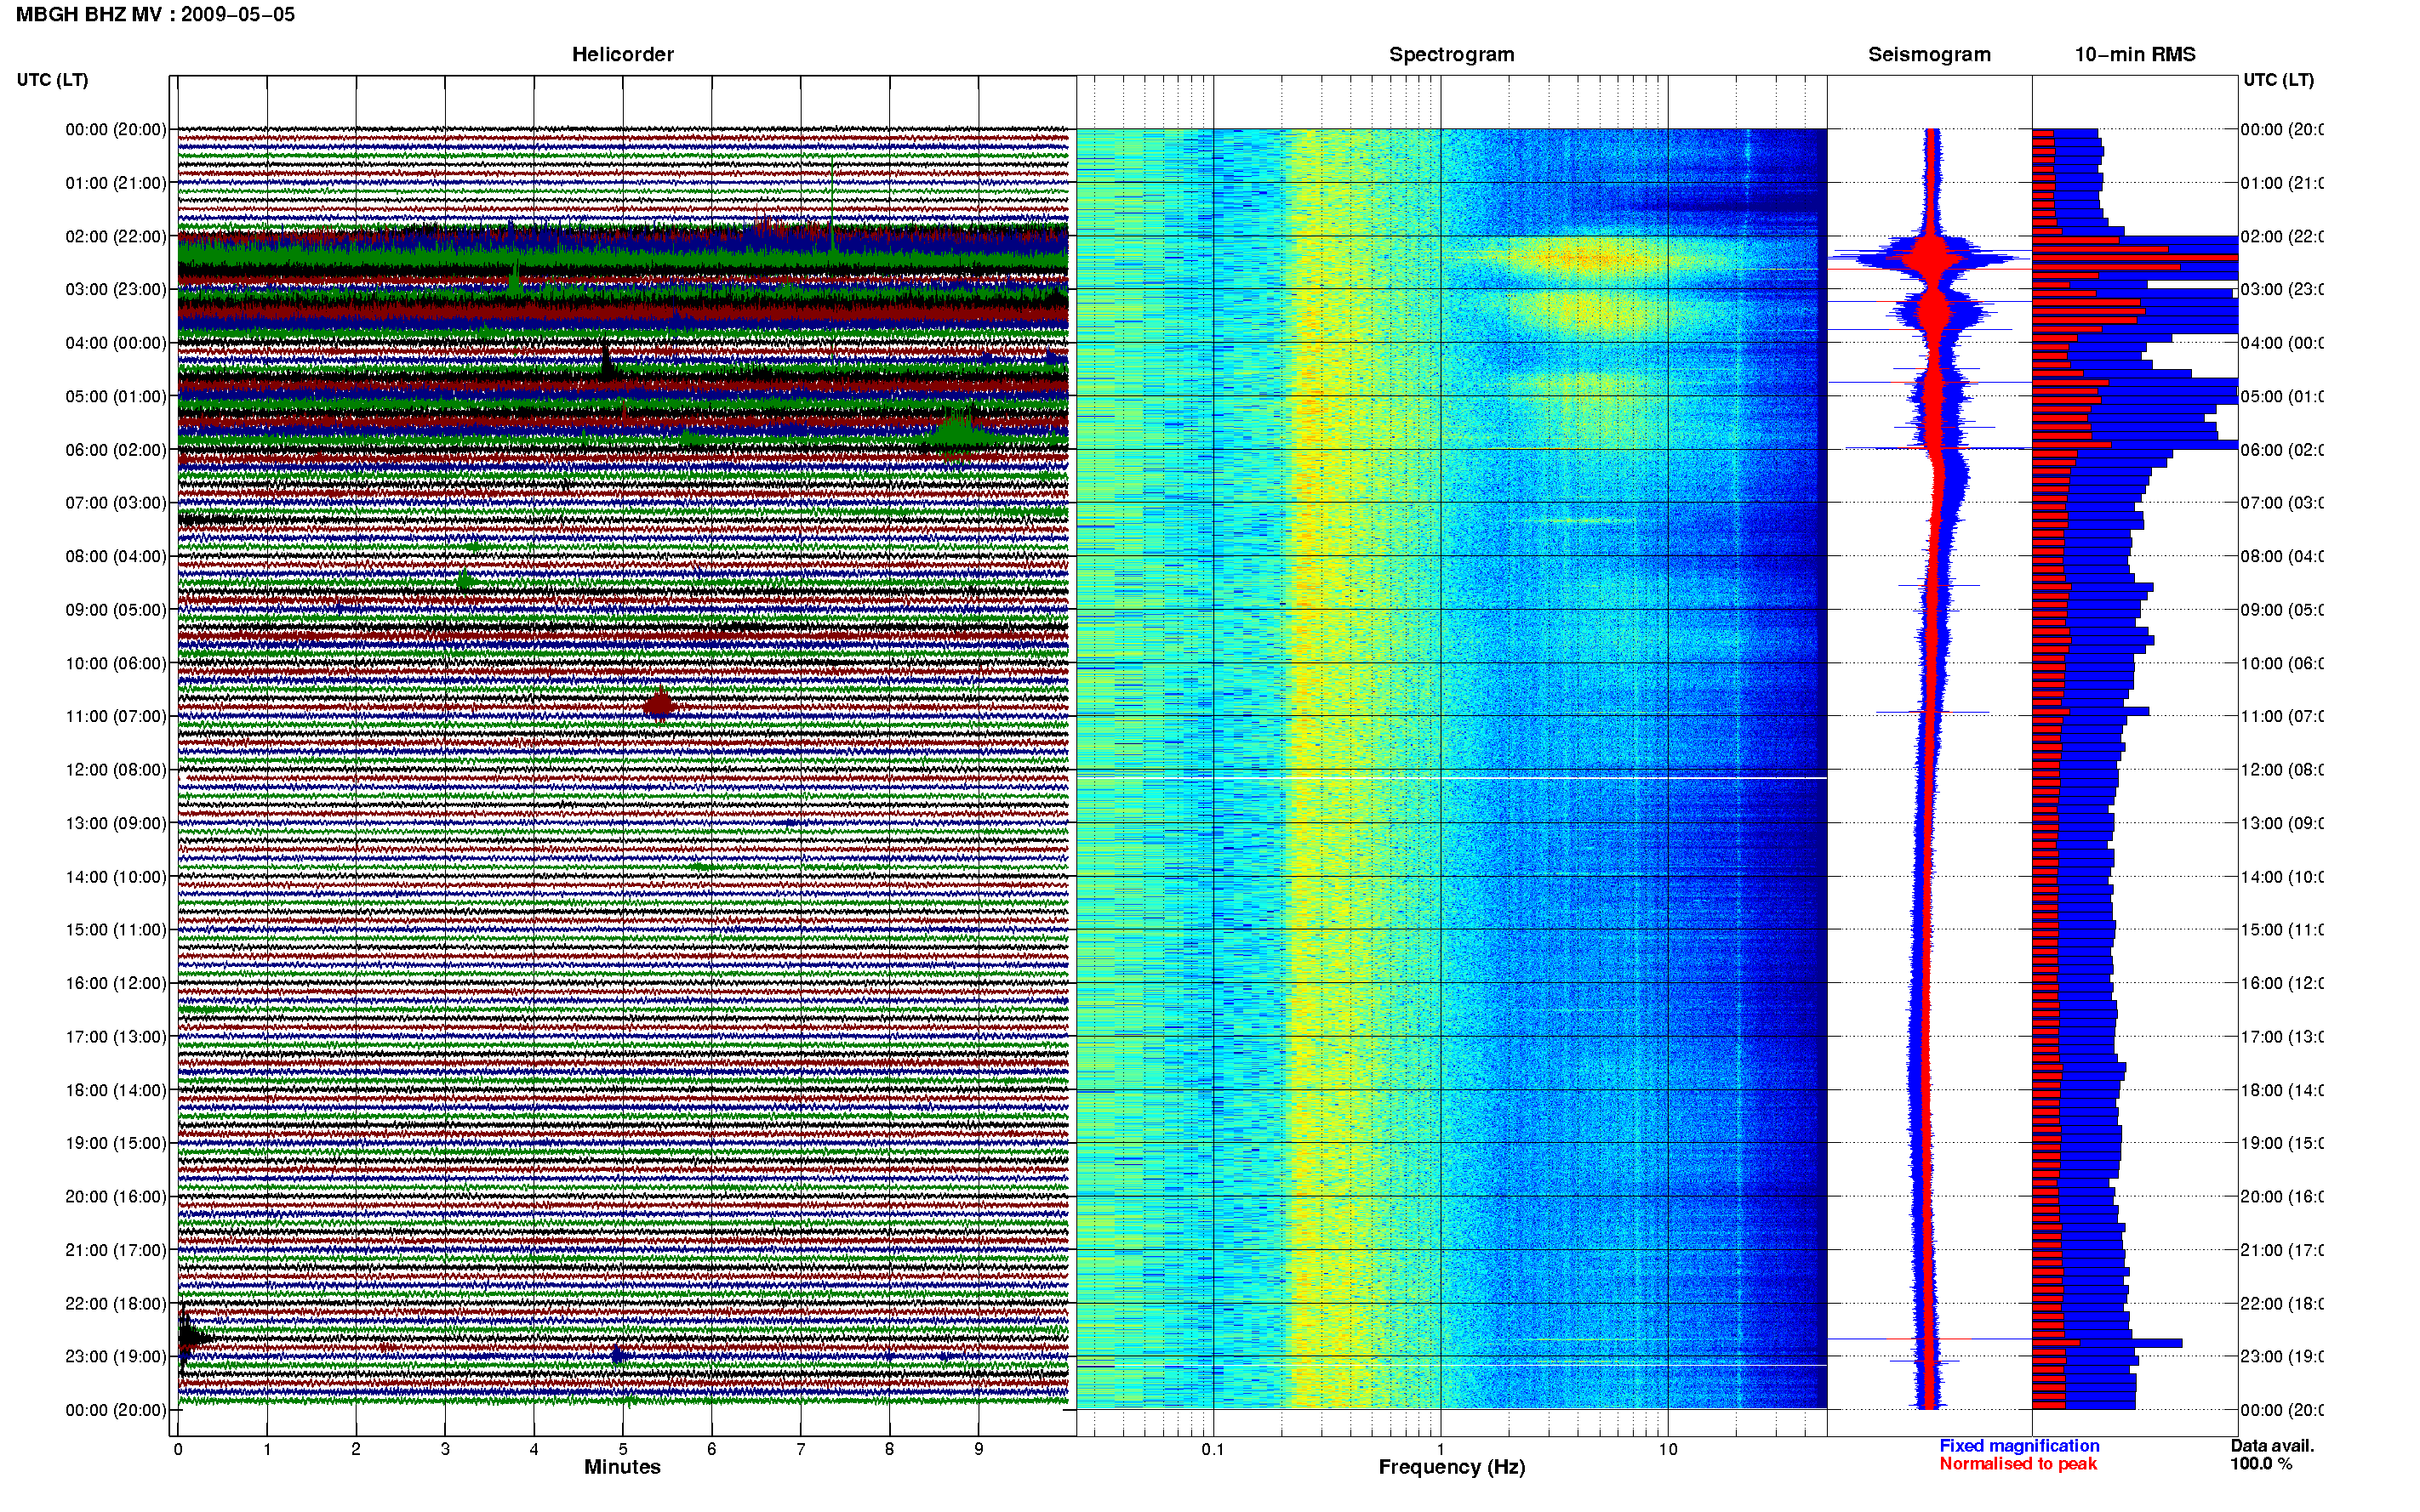Click the '100.0 %' availability value
The image size is (2420, 1512).
pyautogui.click(x=2261, y=1464)
